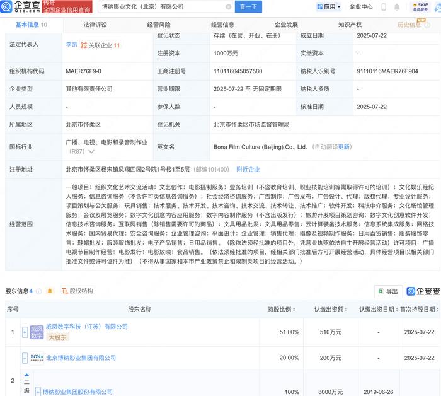Collapse the 二级 shareholder level arrow
The image size is (441, 396).
click(26, 375)
